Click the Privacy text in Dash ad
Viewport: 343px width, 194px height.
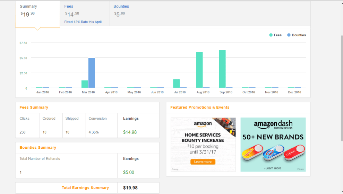[301, 169]
